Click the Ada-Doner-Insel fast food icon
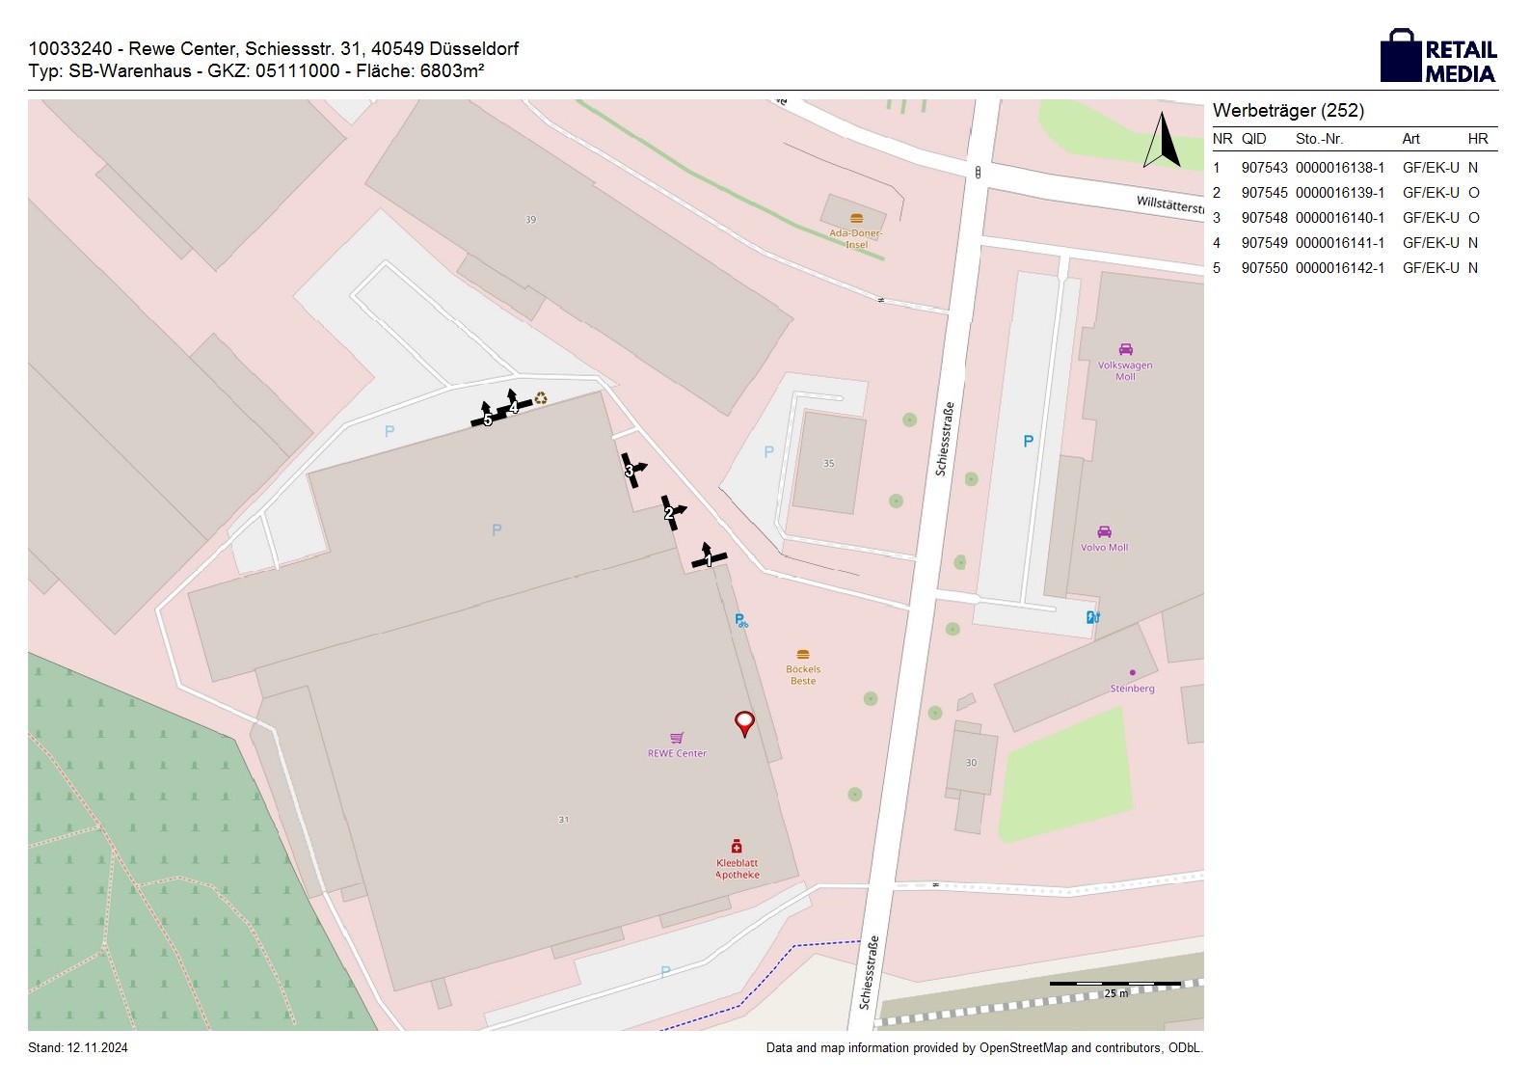Screen dimensions: 1530x1083 [x=856, y=218]
